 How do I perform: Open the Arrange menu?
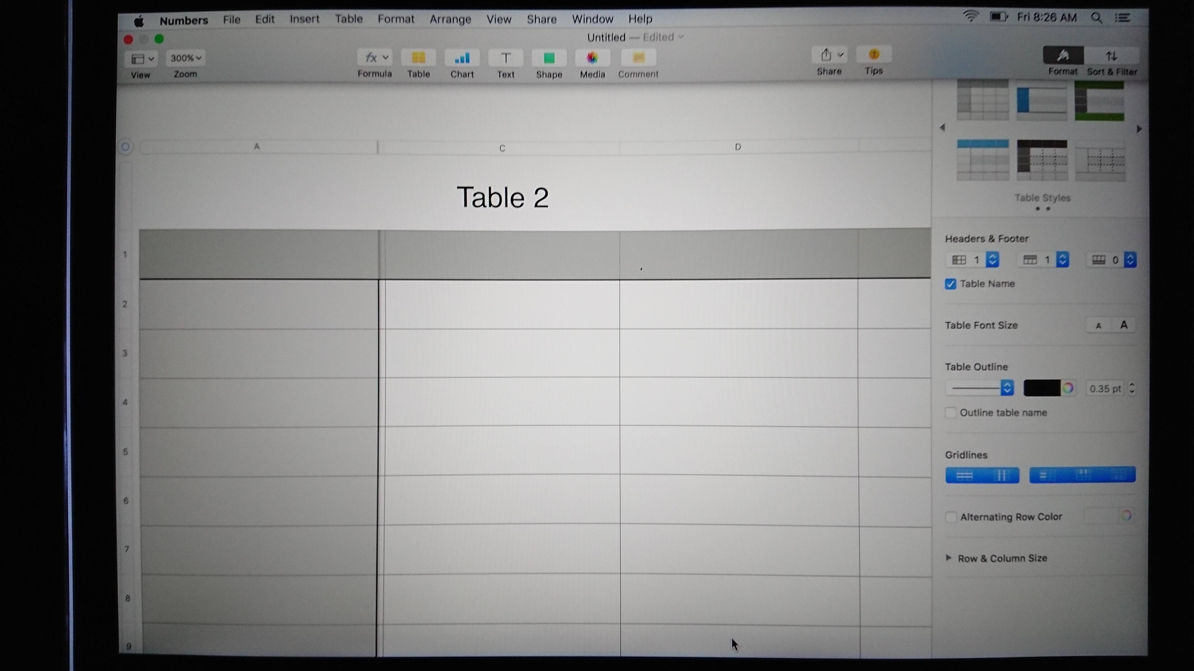[450, 20]
